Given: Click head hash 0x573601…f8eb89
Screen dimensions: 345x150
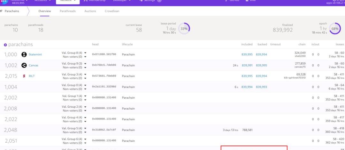Looking at the screenshot, I should point(104,76).
